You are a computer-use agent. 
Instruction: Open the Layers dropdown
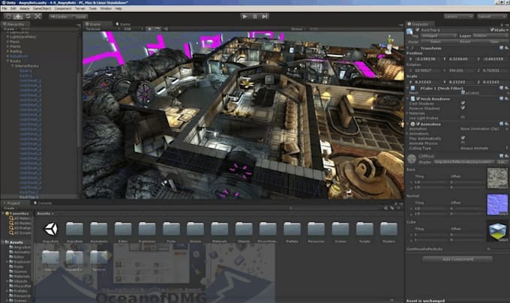[458, 16]
